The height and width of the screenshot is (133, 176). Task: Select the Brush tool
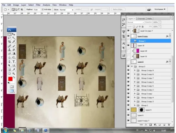pyautogui.click(x=14, y=46)
